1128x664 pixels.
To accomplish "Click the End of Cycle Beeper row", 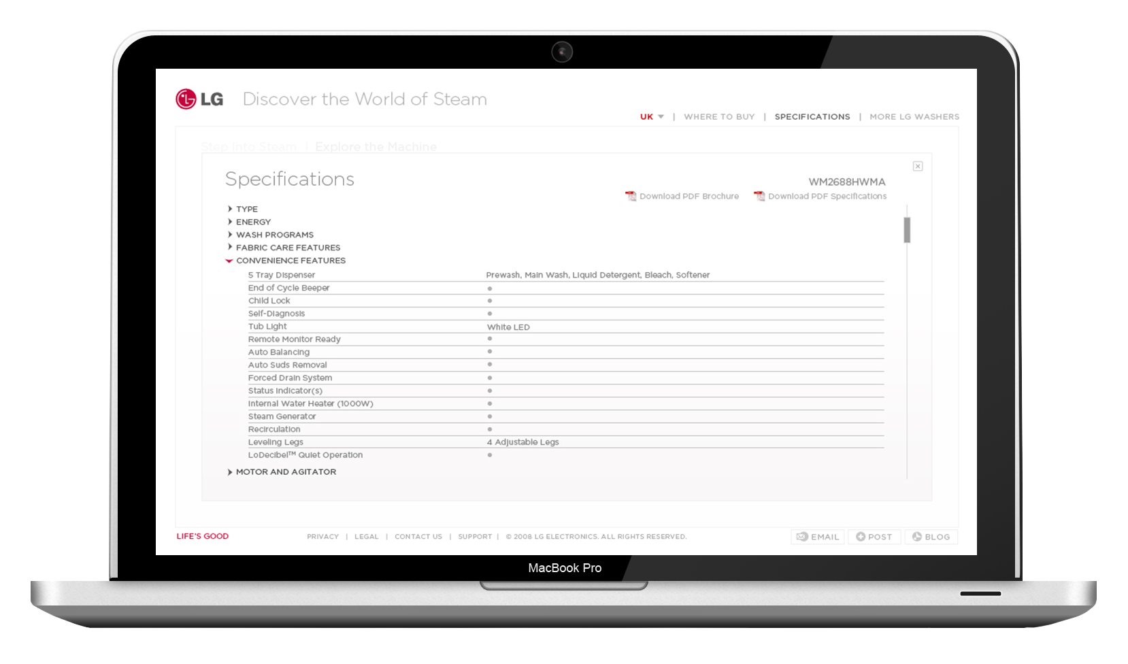I will (x=565, y=288).
